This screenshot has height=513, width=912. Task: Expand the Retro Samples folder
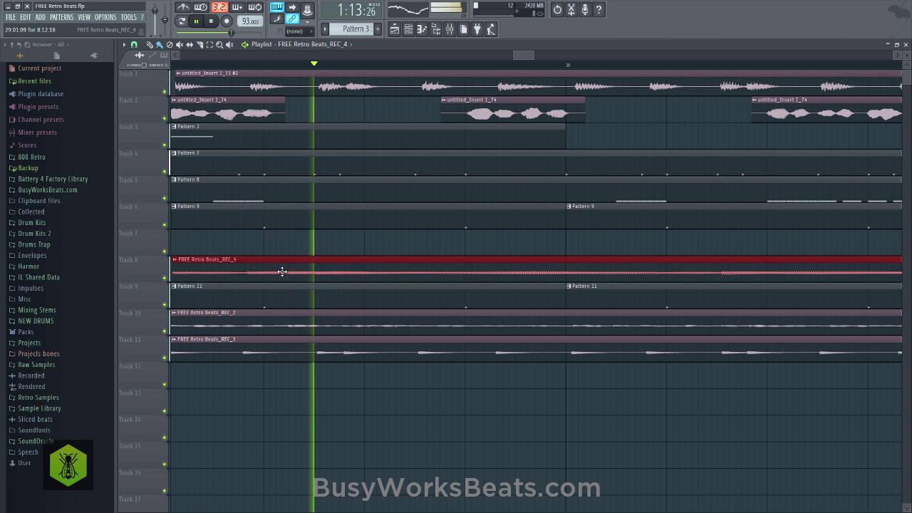[x=38, y=398]
